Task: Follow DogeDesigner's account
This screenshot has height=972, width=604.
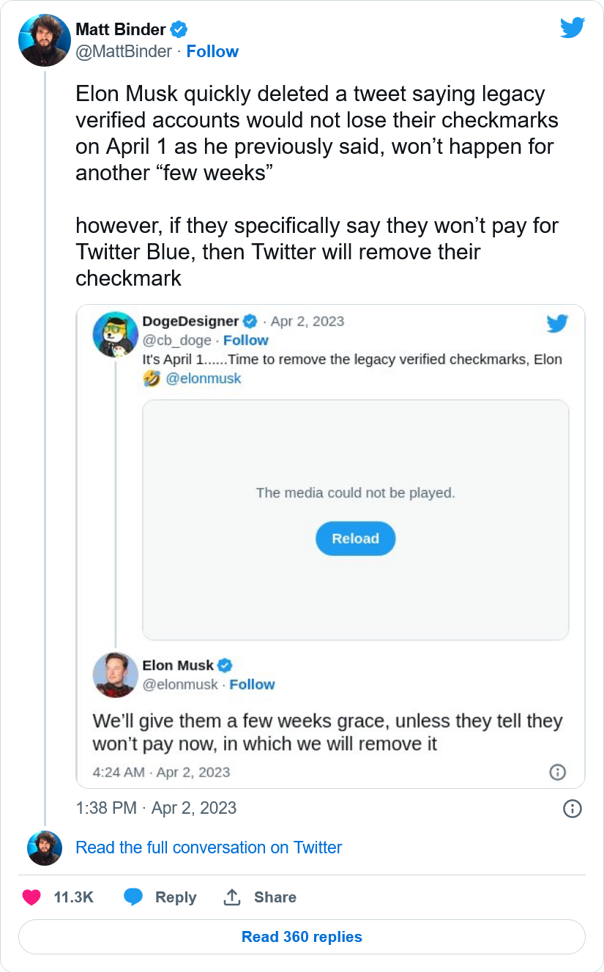Action: pos(246,341)
